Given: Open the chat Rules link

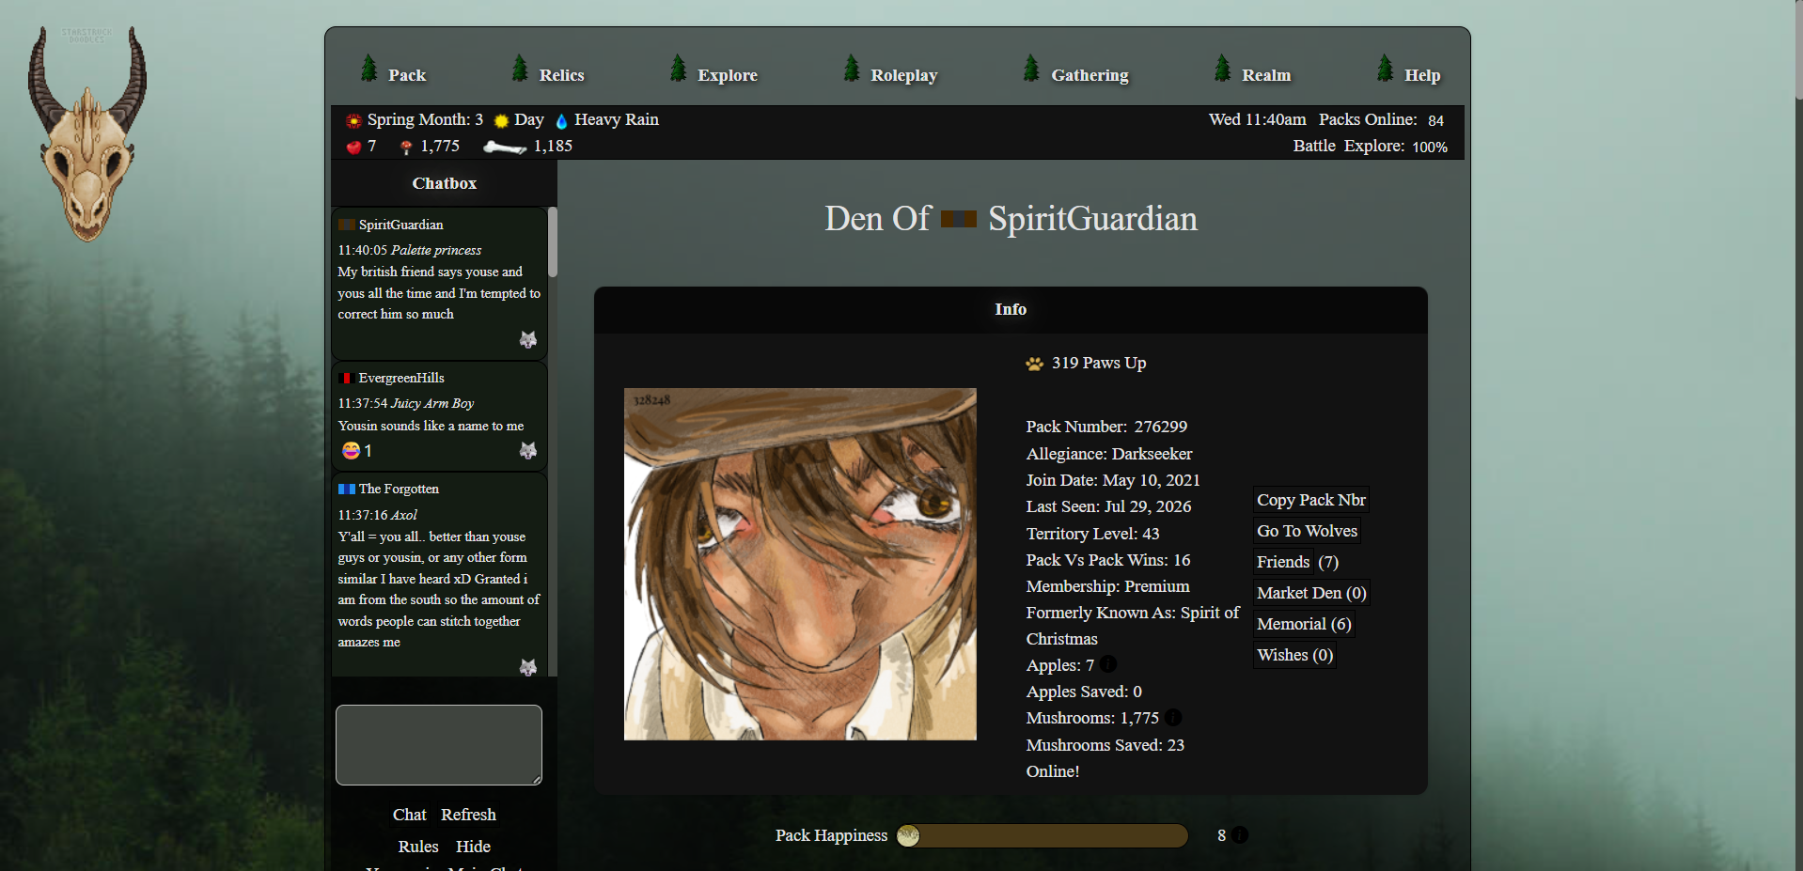Looking at the screenshot, I should tap(418, 847).
